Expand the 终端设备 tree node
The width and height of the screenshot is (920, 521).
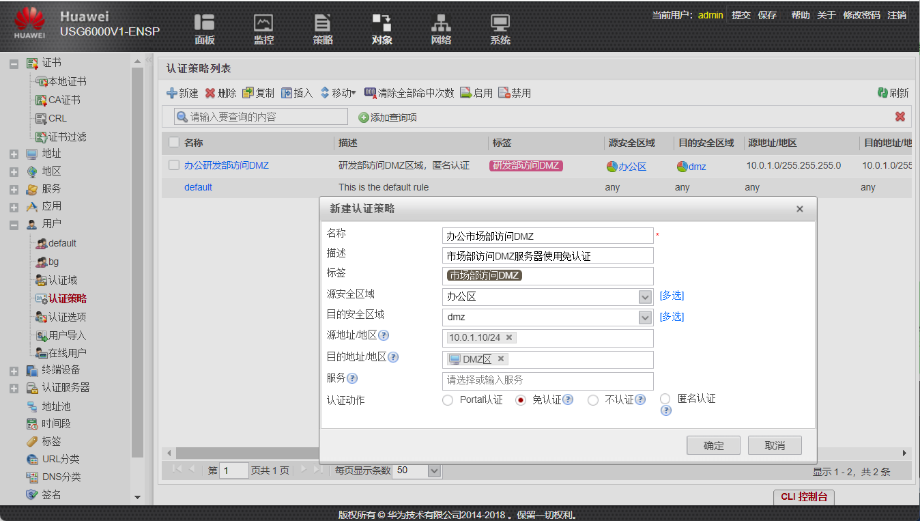click(14, 371)
